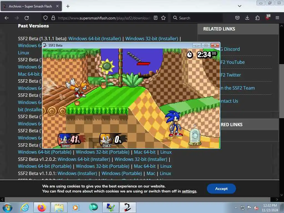Reload the current page

click(x=27, y=18)
